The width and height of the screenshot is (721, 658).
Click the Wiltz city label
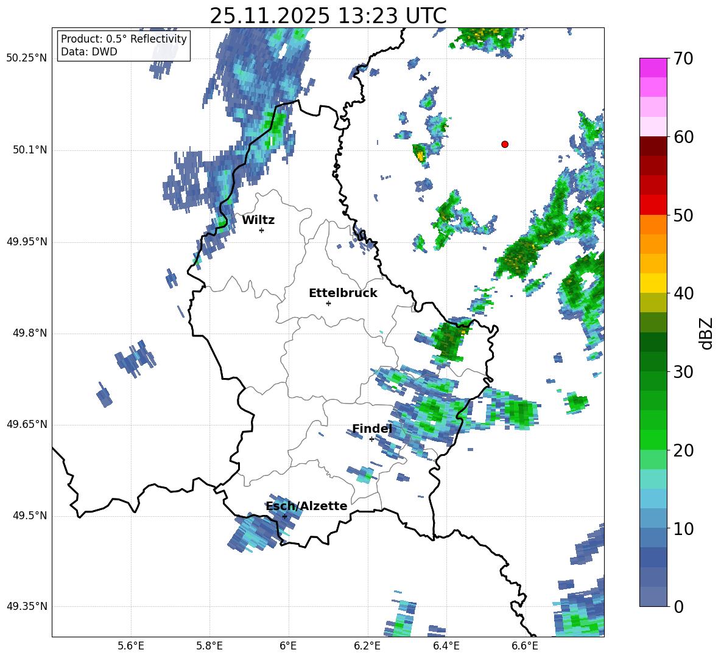258,220
